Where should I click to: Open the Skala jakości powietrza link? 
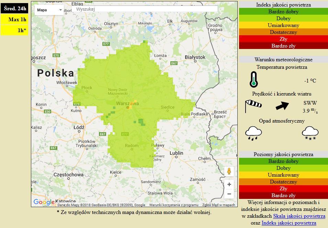point(299,216)
